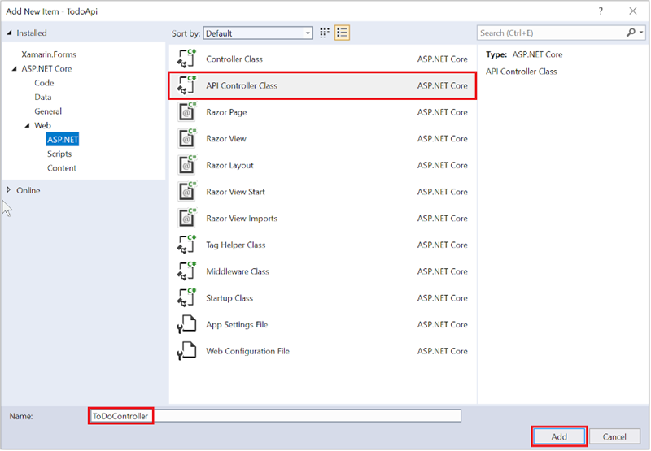Select the Razor Layout icon

point(187,166)
